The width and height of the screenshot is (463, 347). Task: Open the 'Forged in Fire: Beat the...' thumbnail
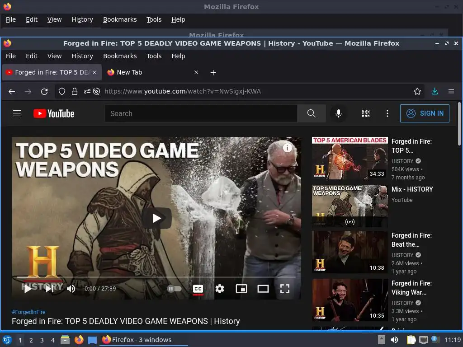350,252
